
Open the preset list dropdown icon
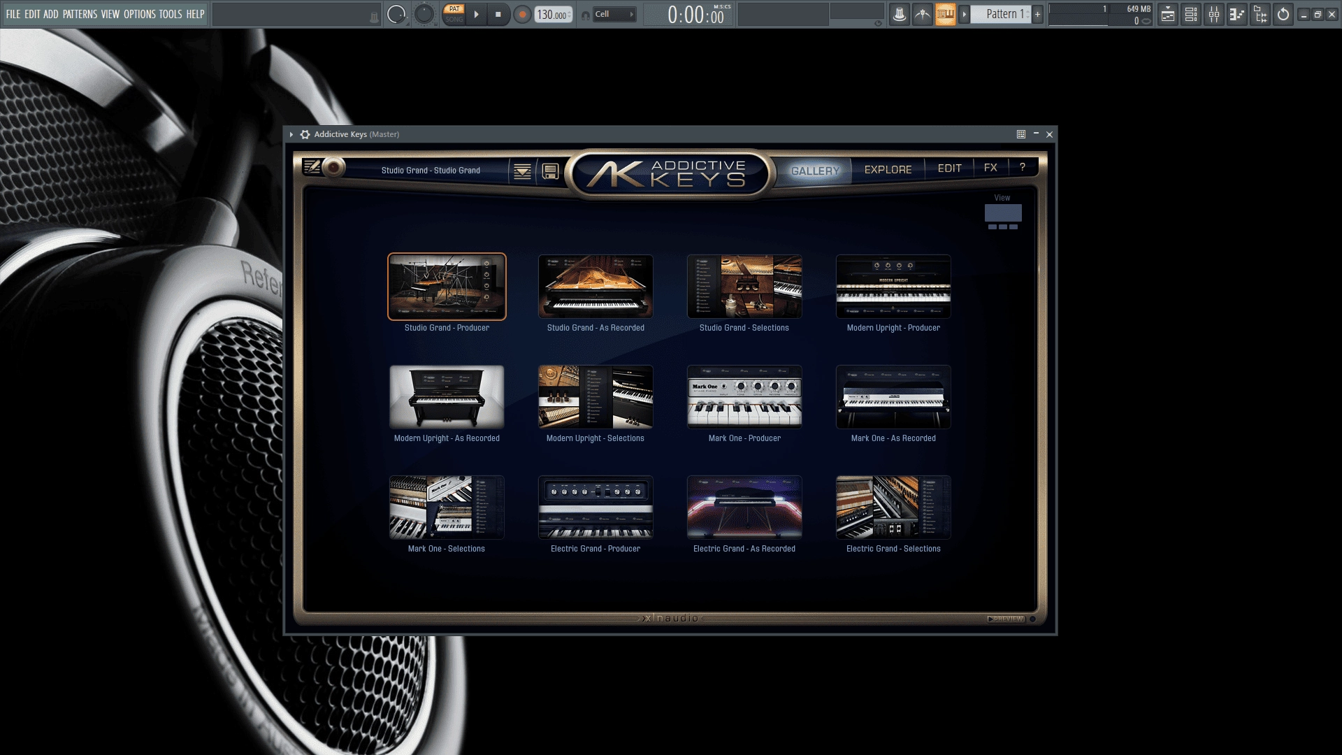click(x=522, y=171)
